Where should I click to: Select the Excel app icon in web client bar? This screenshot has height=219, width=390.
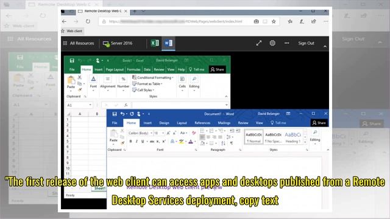tap(155, 43)
